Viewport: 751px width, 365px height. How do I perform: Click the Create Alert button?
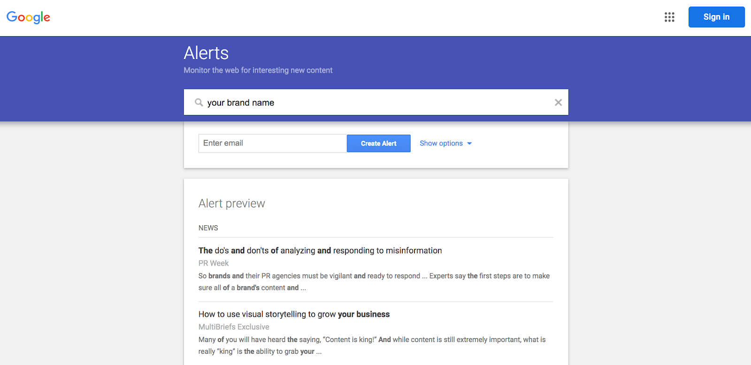click(x=378, y=143)
